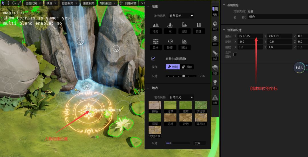The height and width of the screenshot is (157, 308).
Task: Pick the 砖块 surface texture
Action: (x=155, y=107)
